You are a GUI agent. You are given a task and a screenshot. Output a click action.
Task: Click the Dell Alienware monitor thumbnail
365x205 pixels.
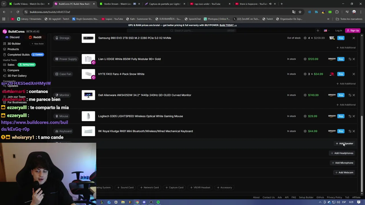[x=88, y=95]
